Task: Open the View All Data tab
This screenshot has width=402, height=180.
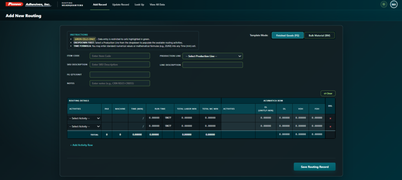Action: 157,5
